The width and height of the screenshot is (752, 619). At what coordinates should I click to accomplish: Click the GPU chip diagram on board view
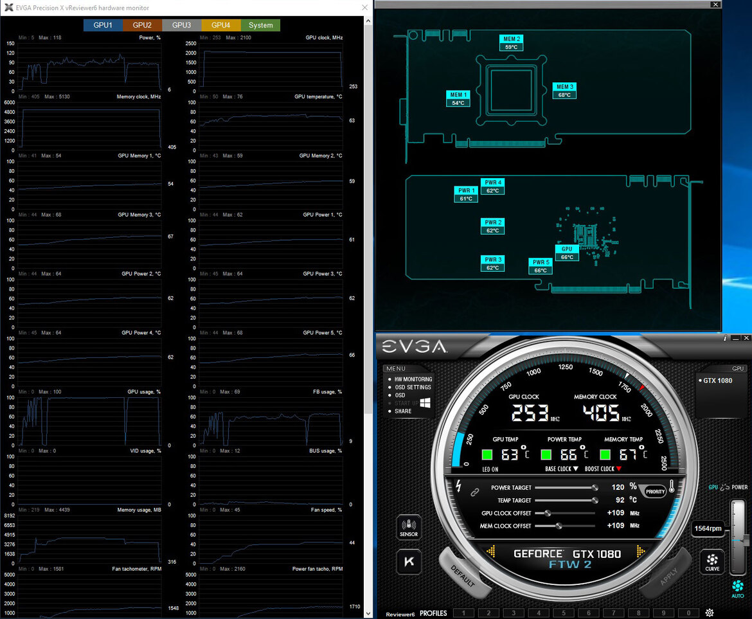(x=511, y=89)
